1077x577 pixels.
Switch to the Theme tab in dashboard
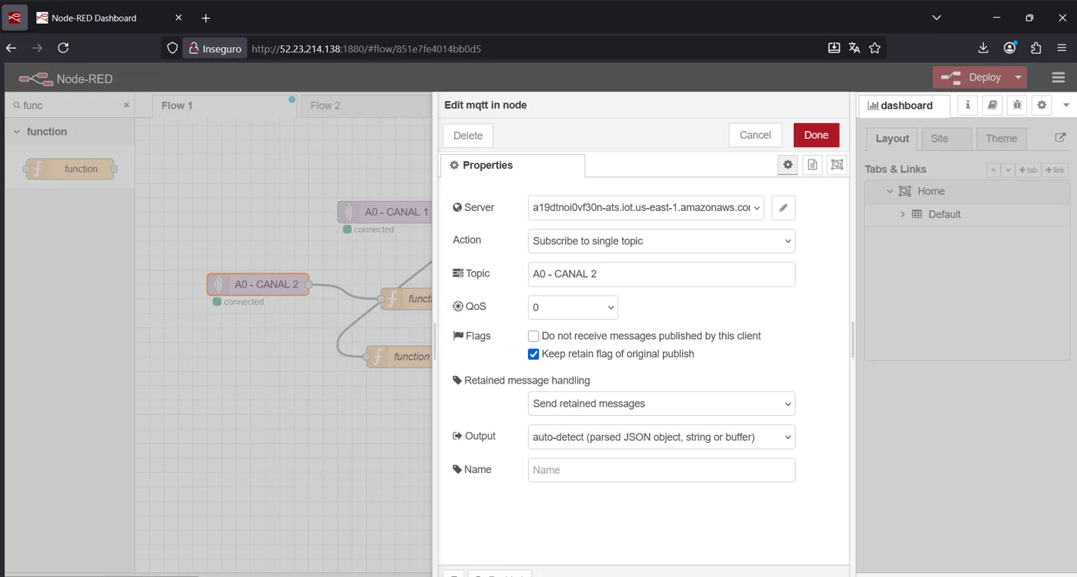[x=1001, y=139]
